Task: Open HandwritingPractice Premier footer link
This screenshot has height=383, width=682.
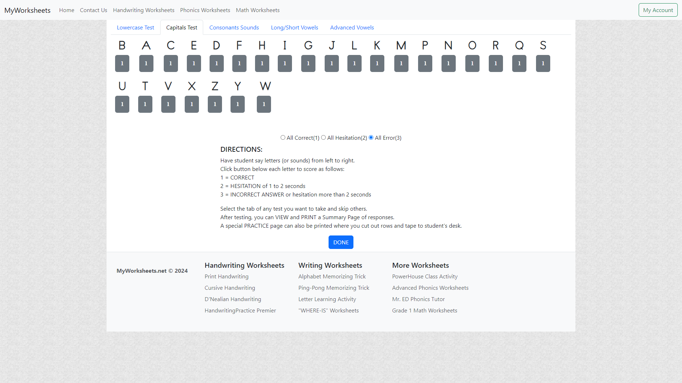Action: pos(240,311)
